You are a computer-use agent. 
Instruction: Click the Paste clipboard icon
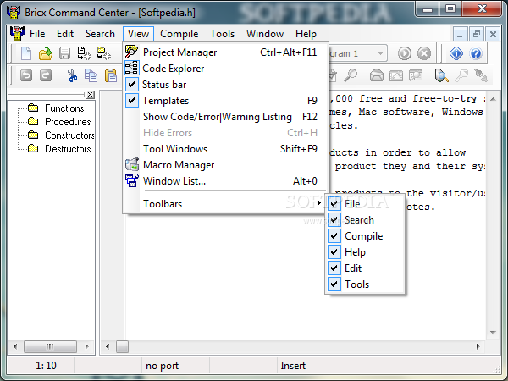click(x=110, y=75)
